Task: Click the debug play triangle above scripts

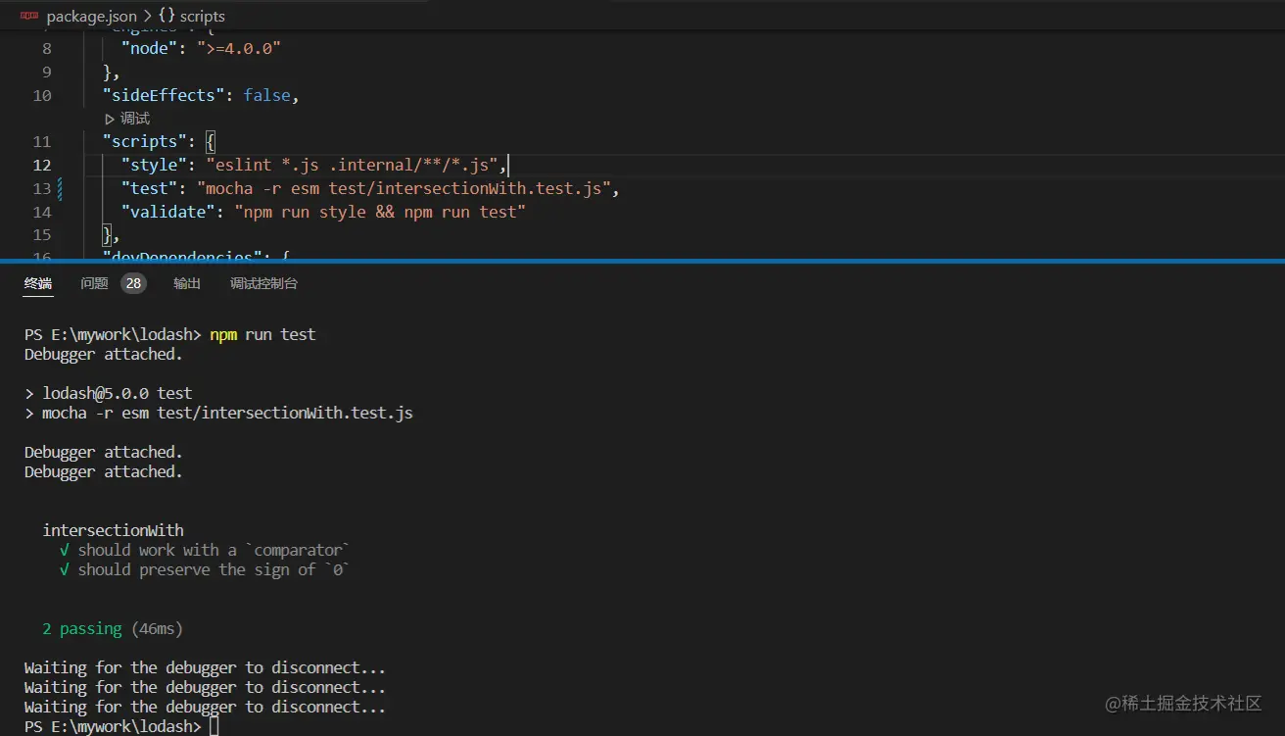Action: pos(110,119)
